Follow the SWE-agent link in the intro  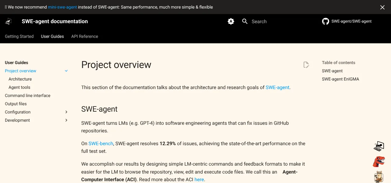(277, 87)
